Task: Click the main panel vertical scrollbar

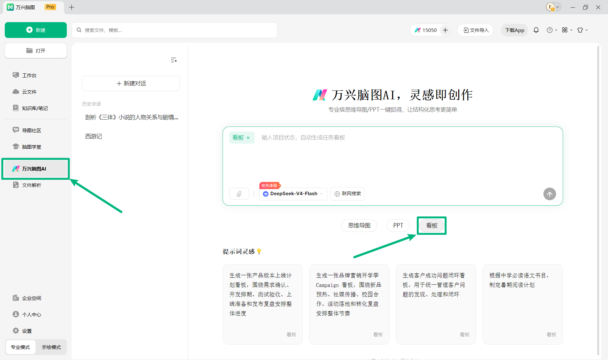Action: tap(598, 201)
